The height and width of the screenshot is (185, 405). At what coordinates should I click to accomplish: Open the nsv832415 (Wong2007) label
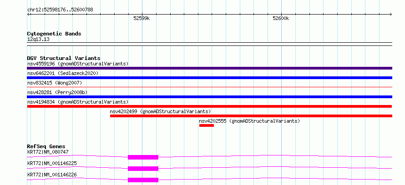point(55,83)
